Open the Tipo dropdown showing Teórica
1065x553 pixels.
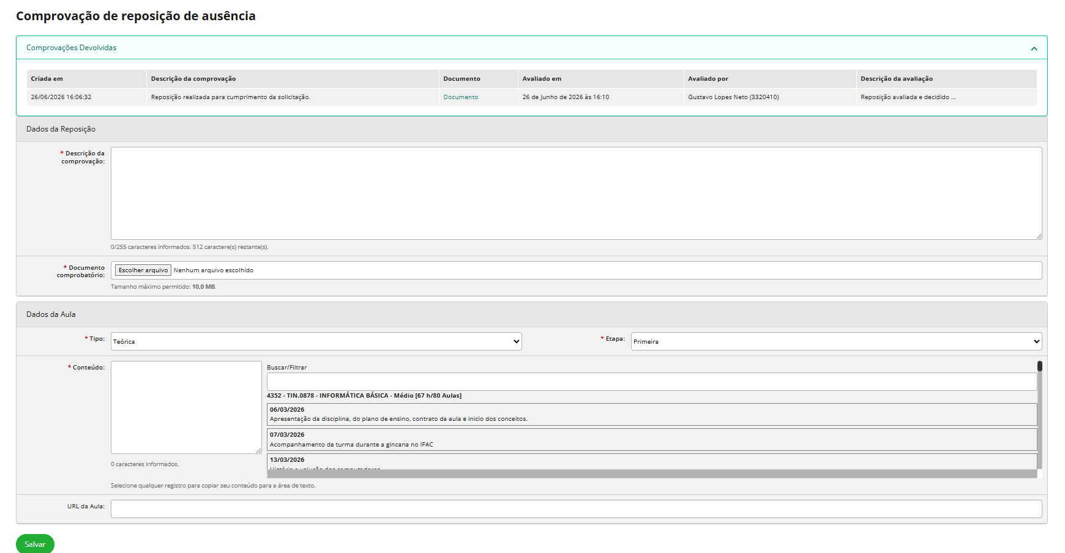point(316,341)
